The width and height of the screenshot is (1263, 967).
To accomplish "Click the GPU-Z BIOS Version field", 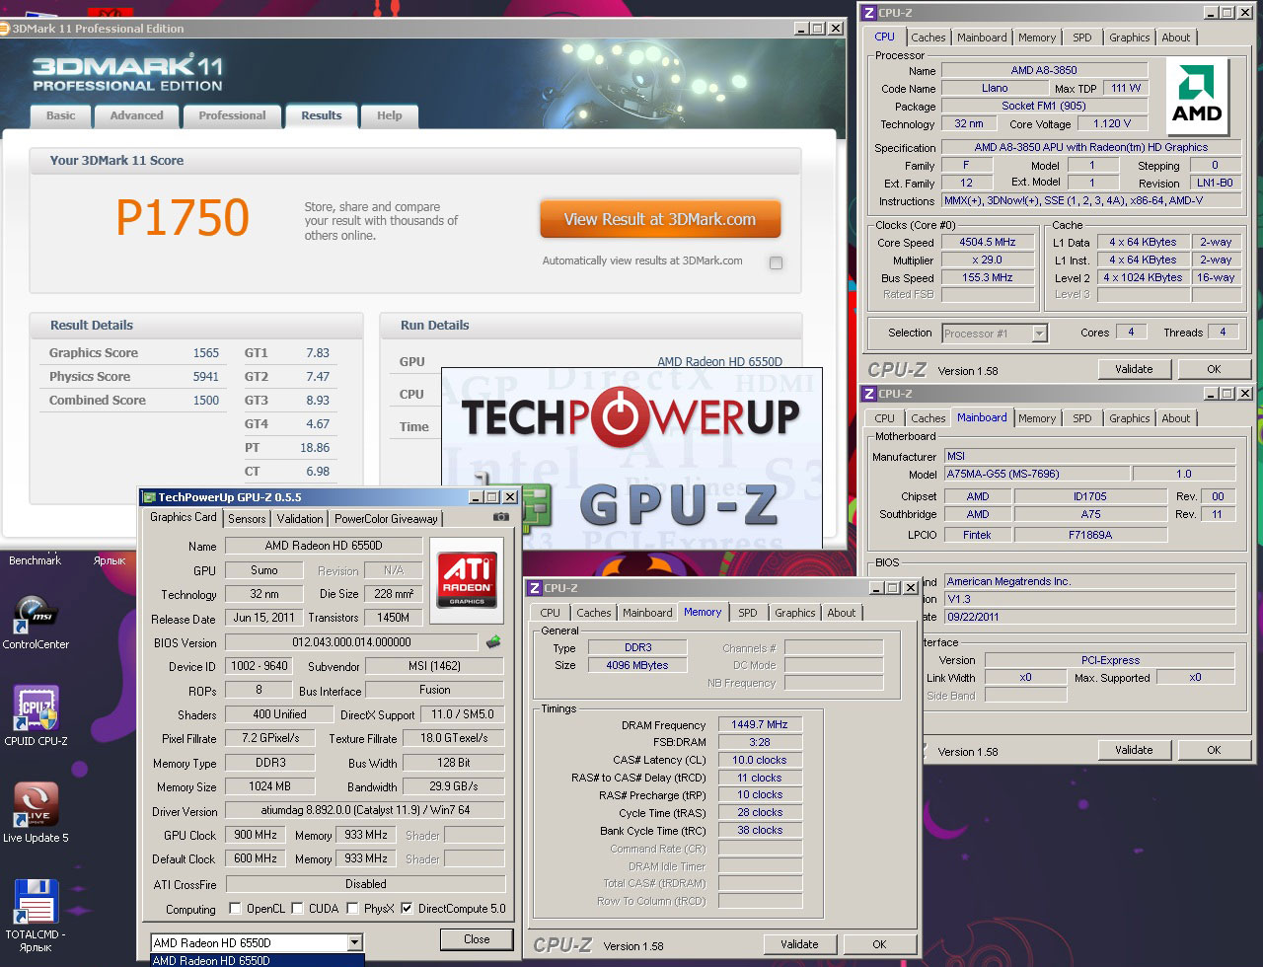I will click(x=351, y=642).
